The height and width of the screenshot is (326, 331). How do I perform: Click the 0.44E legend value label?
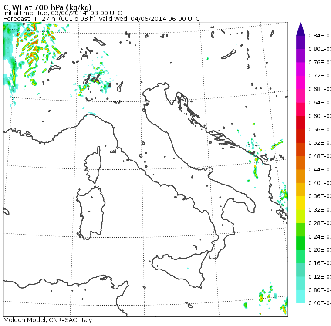pyautogui.click(x=320, y=169)
